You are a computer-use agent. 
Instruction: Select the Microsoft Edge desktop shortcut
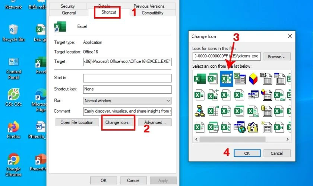pyautogui.click(x=39, y=100)
